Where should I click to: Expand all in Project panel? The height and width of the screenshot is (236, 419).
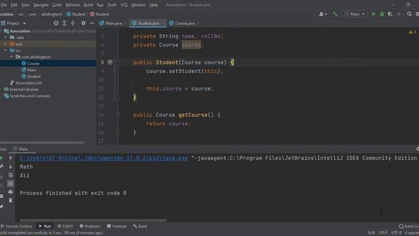(x=64, y=24)
